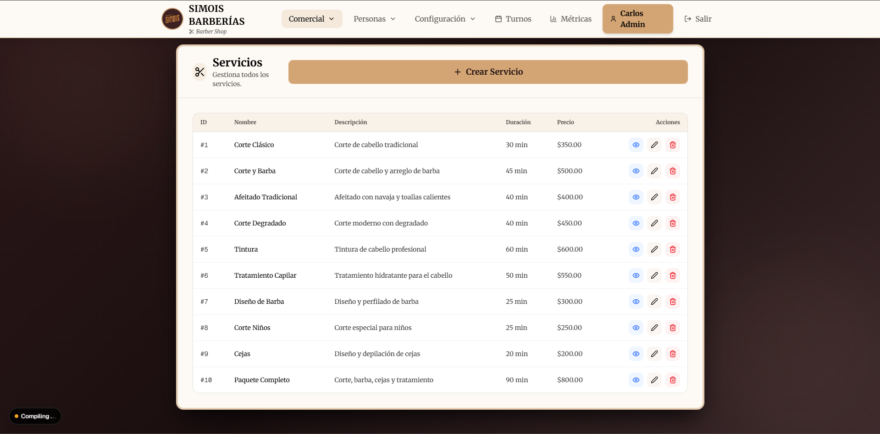The height and width of the screenshot is (434, 880).
Task: Log out with the Salir button
Action: [698, 19]
